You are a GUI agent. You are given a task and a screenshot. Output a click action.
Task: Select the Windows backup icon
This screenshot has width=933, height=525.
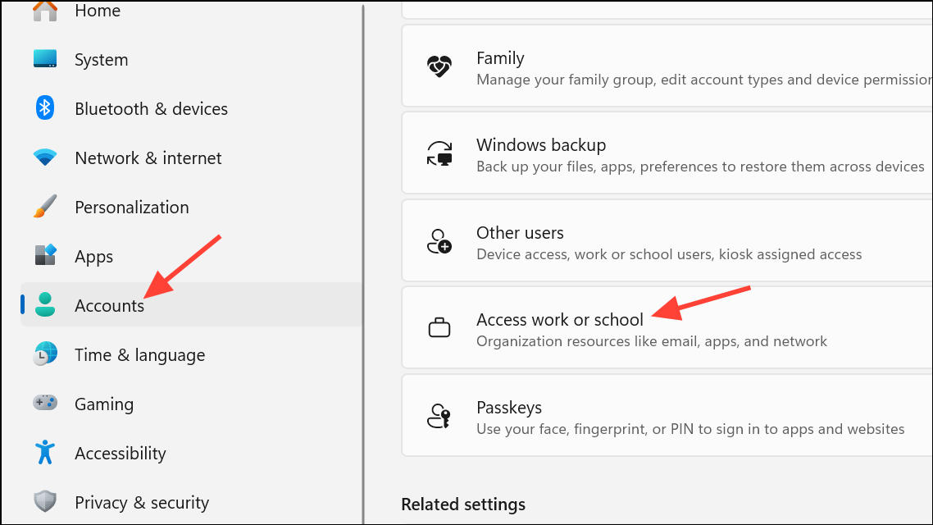(x=439, y=153)
